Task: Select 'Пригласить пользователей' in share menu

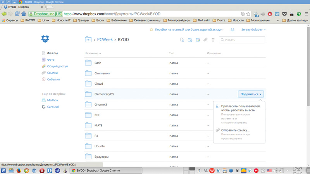Action: [x=239, y=114]
